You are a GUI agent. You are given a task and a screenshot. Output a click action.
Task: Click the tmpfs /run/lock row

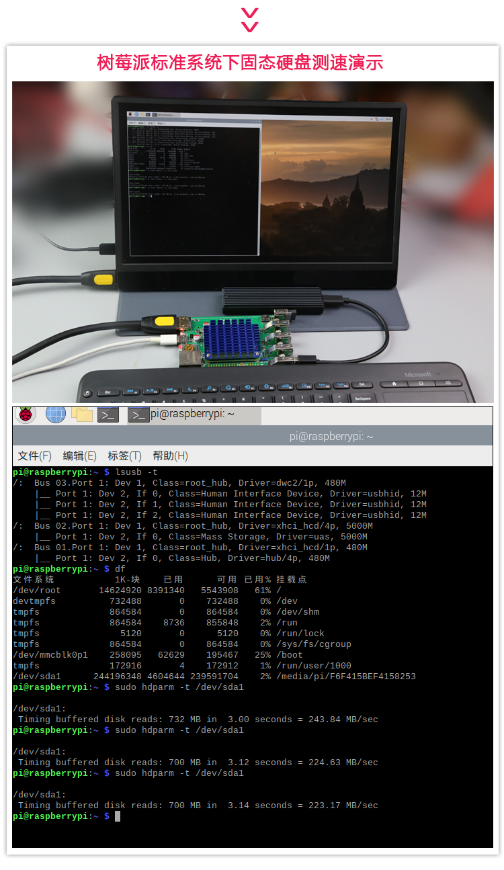[x=169, y=634]
